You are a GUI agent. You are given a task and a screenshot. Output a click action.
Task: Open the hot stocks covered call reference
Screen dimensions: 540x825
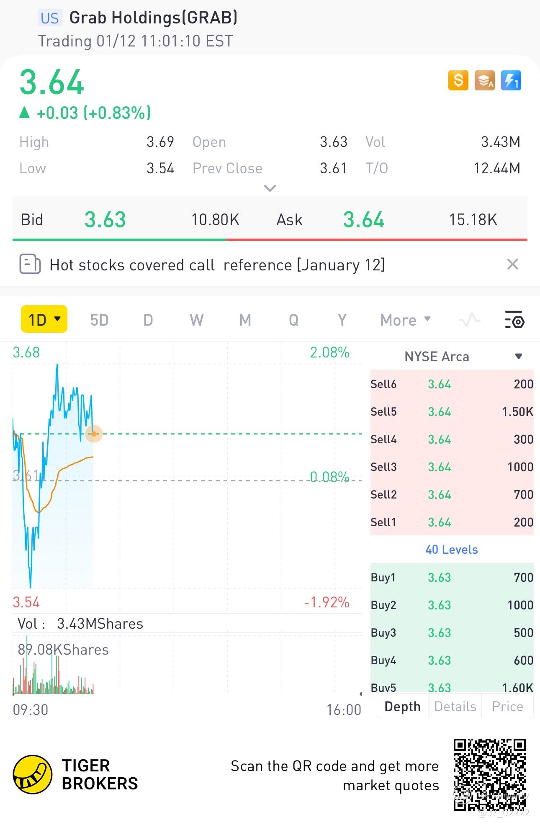click(217, 265)
